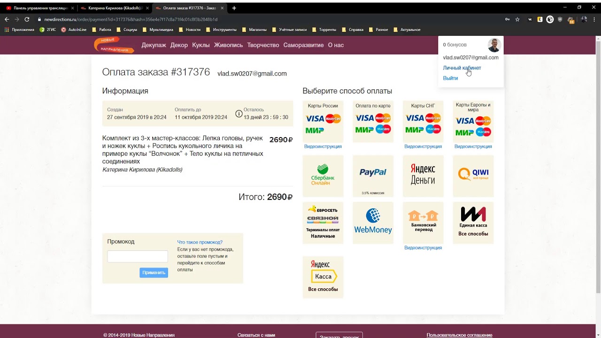Viewport: 601px width, 338px height.
Task: Open Видеоинструкция under Карты Европы и мира
Action: [x=473, y=146]
